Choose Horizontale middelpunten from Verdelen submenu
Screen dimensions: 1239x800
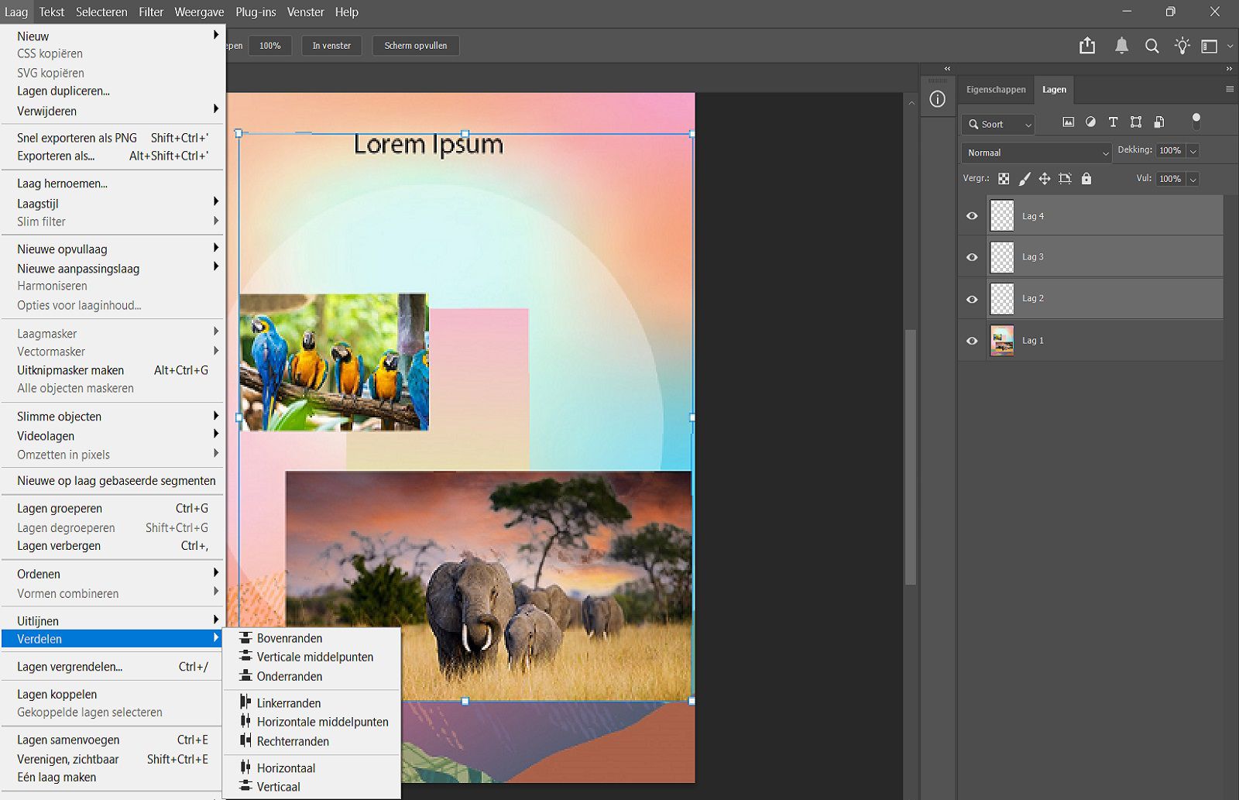(x=323, y=721)
